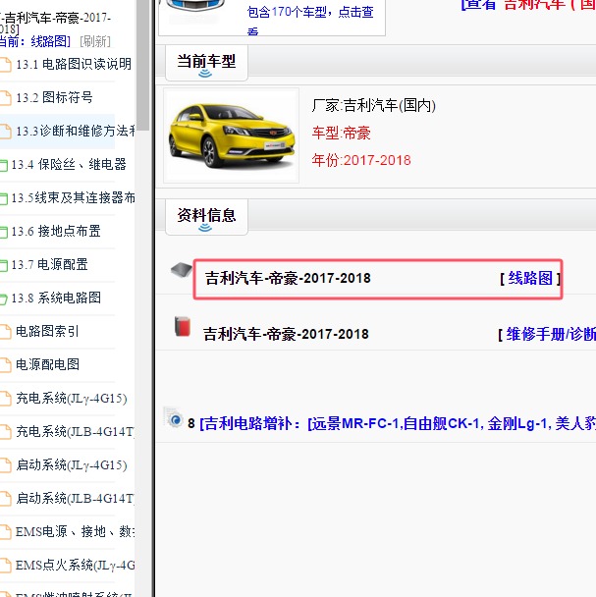The width and height of the screenshot is (596, 597).
Task: Click the gray chip icon beside 线路图 row
Action: pyautogui.click(x=182, y=270)
